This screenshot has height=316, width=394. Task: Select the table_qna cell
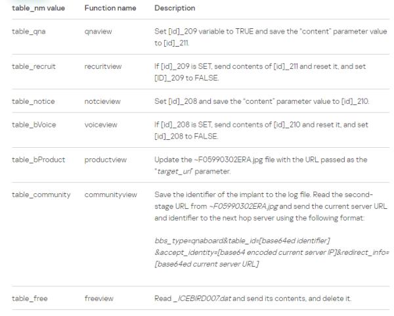coord(29,32)
